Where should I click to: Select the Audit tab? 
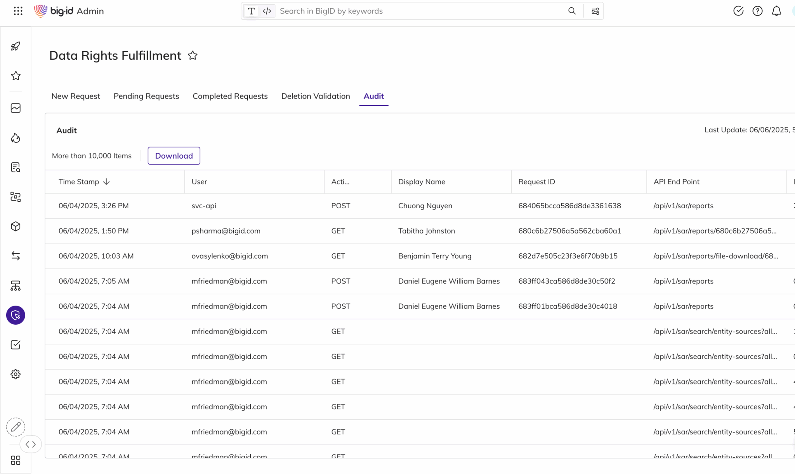coord(373,96)
